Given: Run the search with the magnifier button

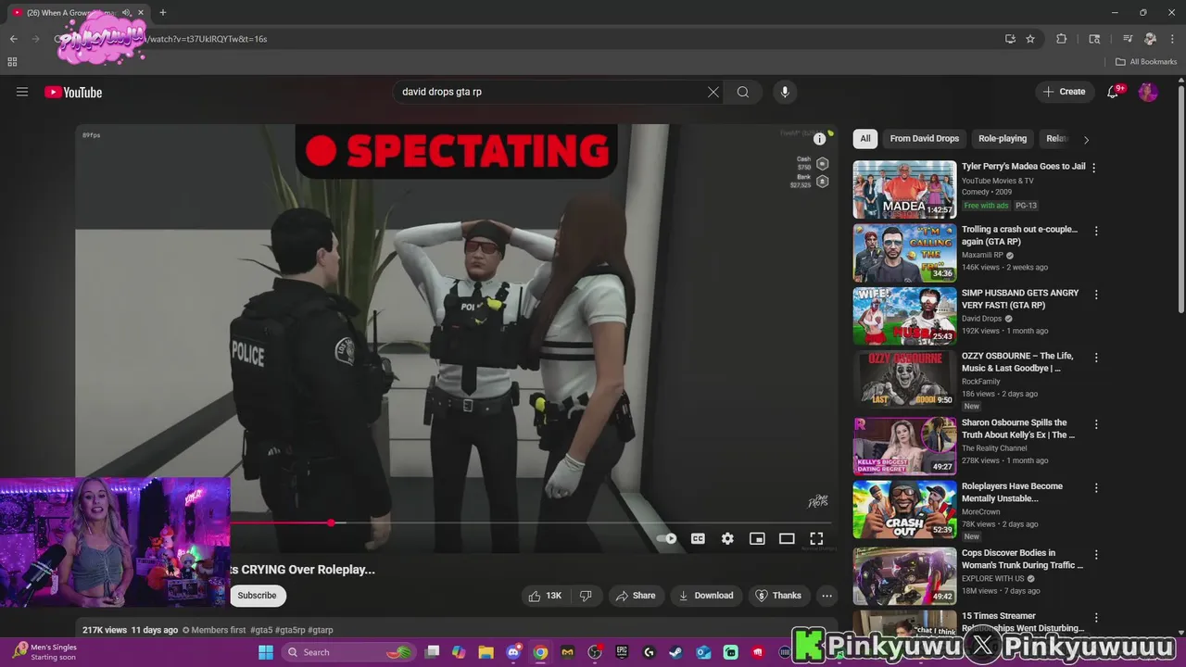Looking at the screenshot, I should tap(743, 92).
